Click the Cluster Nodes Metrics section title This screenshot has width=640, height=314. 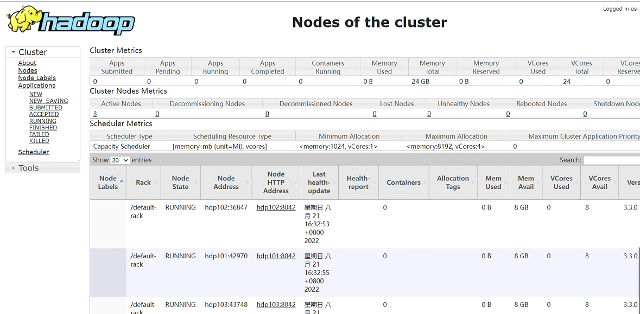[x=128, y=91]
